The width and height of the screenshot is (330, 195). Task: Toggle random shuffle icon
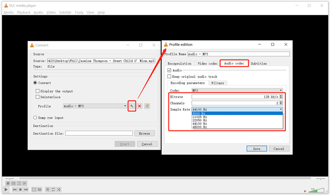tap(59, 190)
